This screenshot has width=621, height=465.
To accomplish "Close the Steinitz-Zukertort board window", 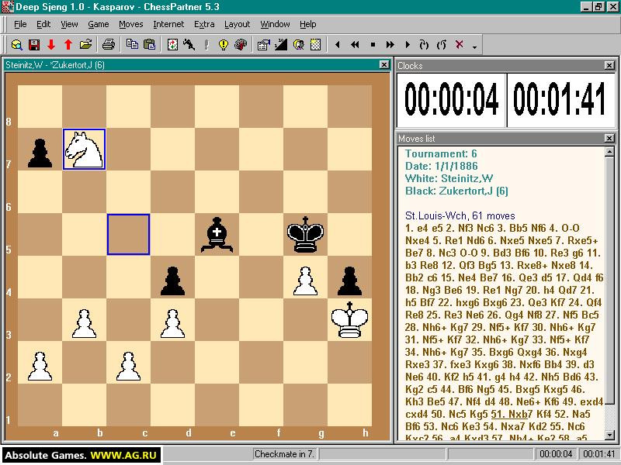I will (384, 65).
